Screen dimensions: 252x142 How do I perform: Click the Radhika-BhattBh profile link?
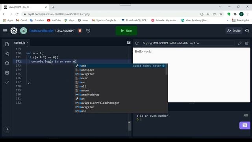tap(41, 31)
